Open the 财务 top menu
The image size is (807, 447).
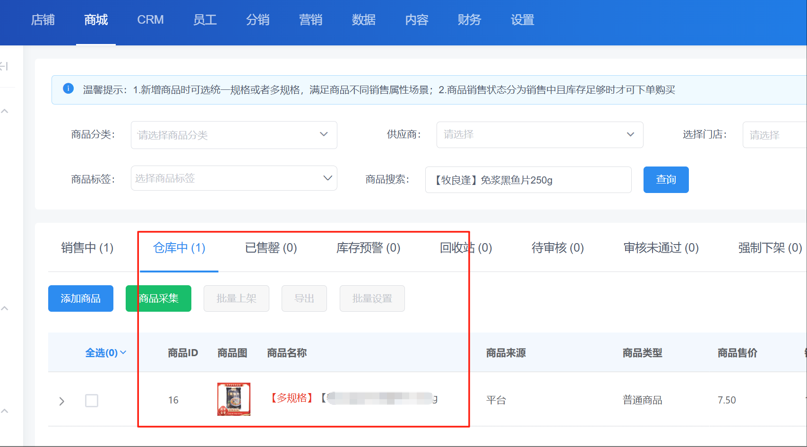pos(470,20)
